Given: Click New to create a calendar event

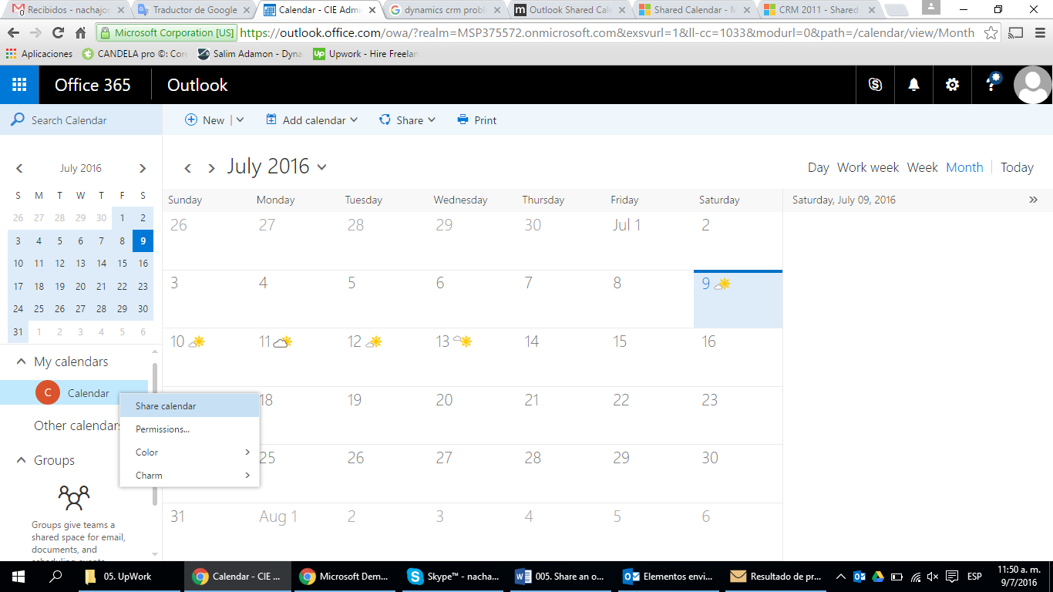Looking at the screenshot, I should [204, 120].
